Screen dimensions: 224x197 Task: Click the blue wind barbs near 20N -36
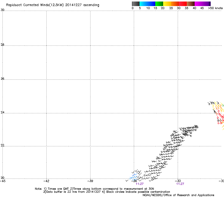[133, 177]
